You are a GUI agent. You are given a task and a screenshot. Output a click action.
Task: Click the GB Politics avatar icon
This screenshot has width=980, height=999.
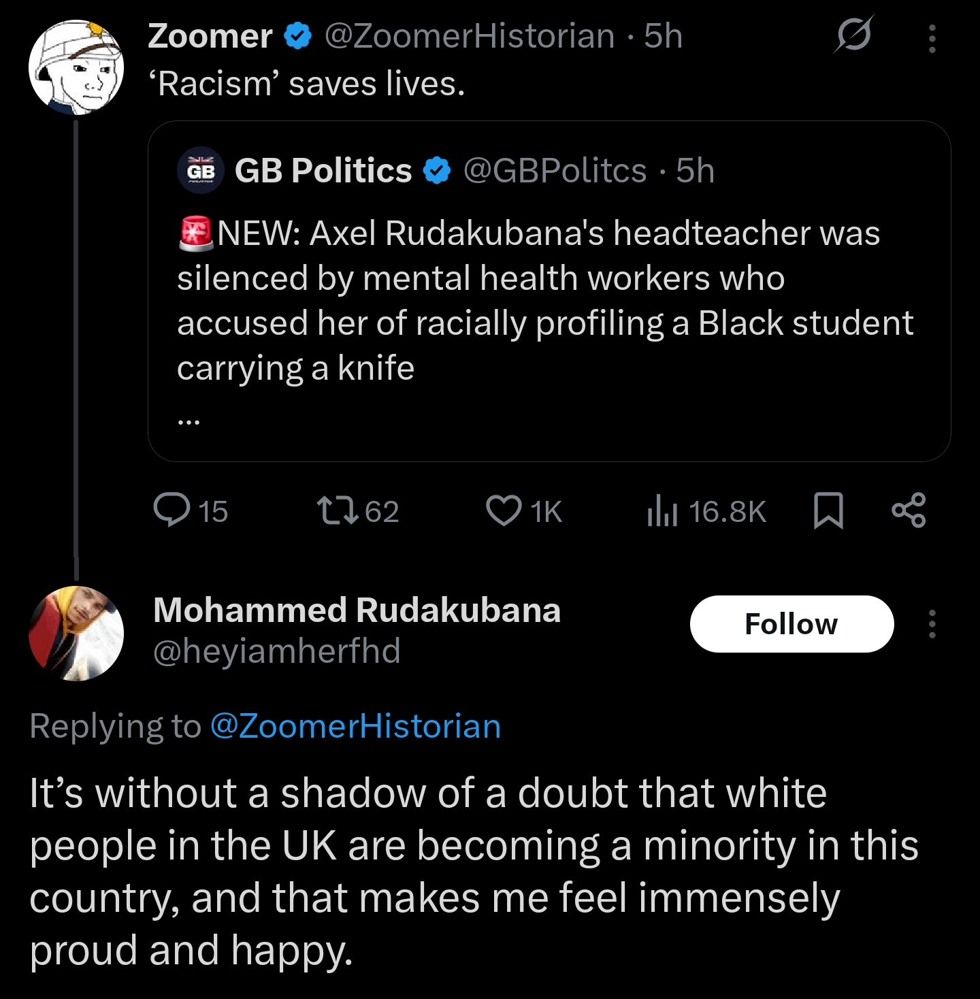(x=201, y=171)
